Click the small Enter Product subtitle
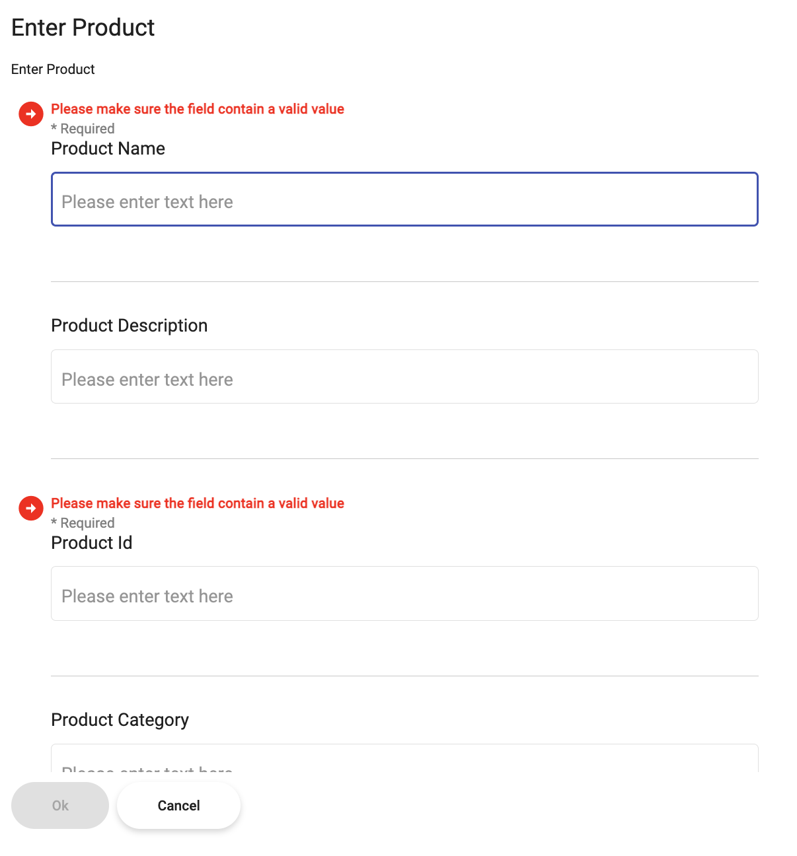Image resolution: width=797 pixels, height=856 pixels. tap(53, 69)
